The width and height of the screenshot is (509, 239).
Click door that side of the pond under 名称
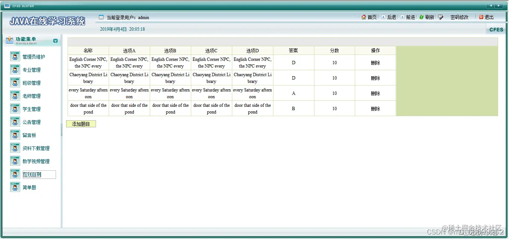click(88, 109)
